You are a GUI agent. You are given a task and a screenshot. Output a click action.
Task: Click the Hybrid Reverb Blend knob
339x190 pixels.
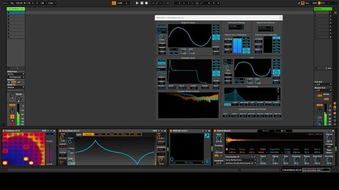point(263,160)
